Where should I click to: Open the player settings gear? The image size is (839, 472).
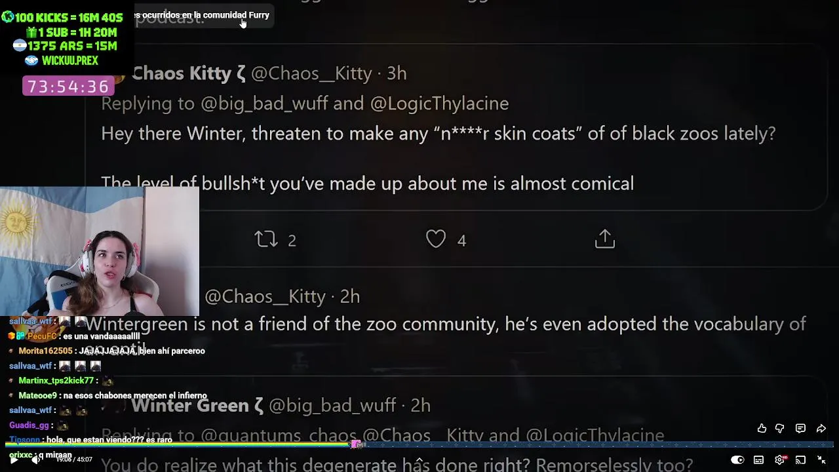[x=779, y=460]
